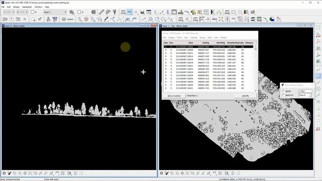This screenshot has height=181, width=322.
Task: Click the users group icon in toolbar
Action: (x=55, y=19)
